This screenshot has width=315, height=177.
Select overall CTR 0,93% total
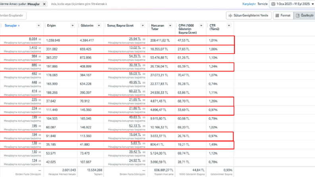pos(228,170)
